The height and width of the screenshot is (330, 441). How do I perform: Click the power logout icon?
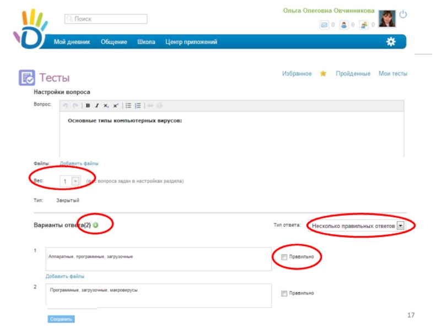403,14
